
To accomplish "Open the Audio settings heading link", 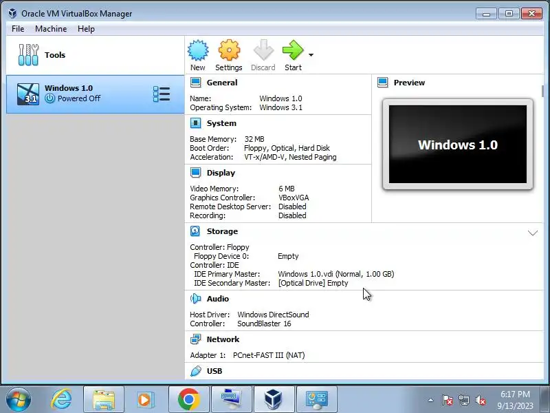I will [x=217, y=299].
